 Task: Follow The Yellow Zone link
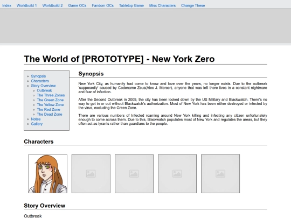click(50, 105)
